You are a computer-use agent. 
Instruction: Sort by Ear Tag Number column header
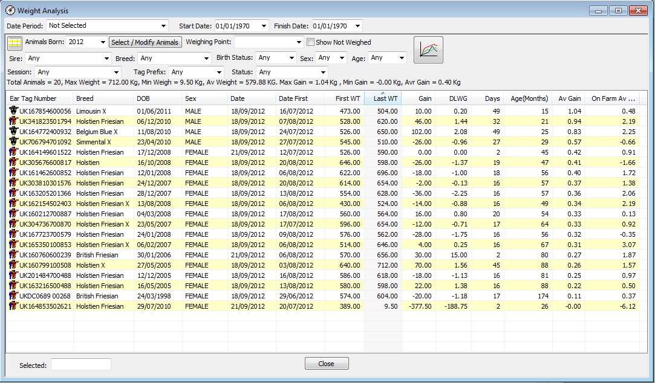[x=40, y=98]
